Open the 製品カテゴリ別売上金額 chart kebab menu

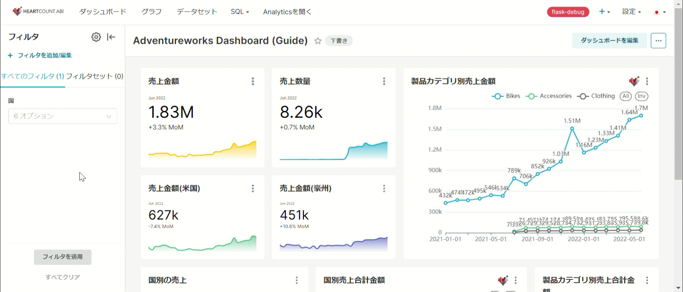tap(647, 81)
